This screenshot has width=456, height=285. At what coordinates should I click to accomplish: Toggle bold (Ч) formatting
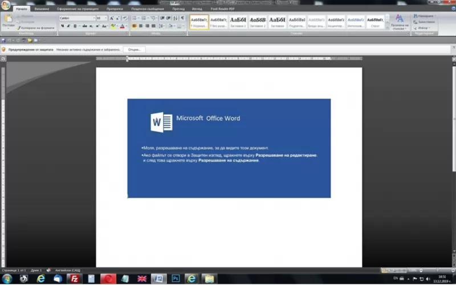(x=62, y=26)
